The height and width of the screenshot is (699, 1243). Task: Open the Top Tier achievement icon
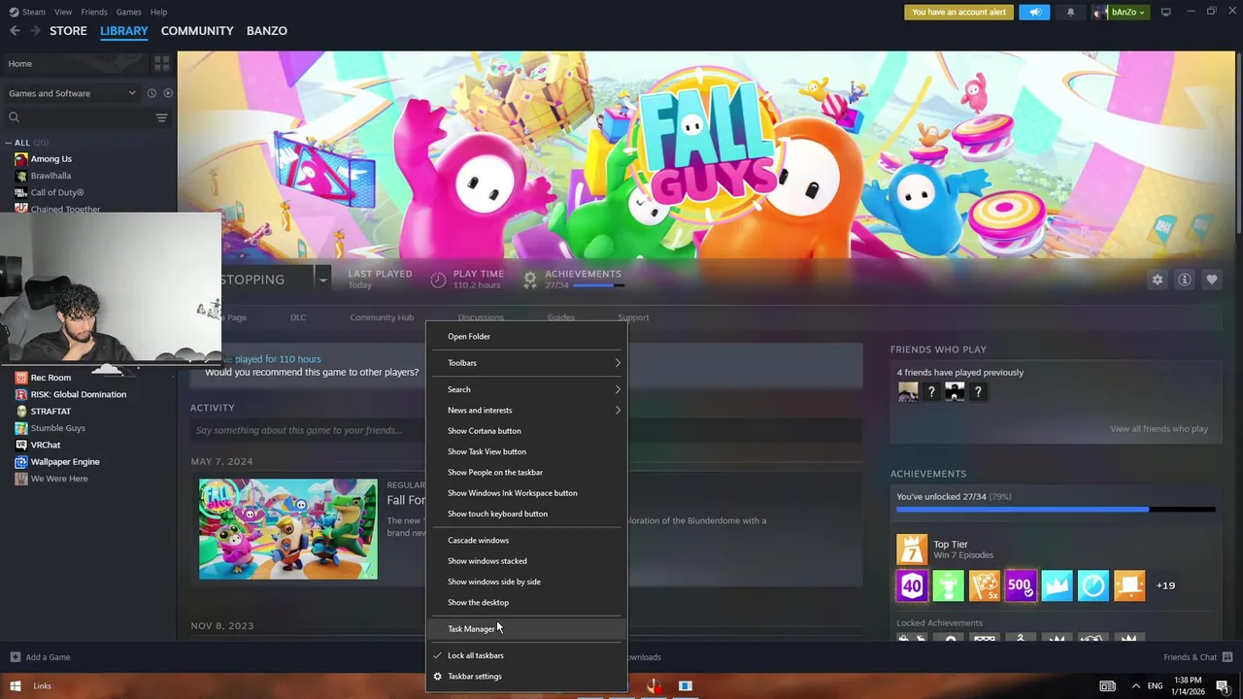tap(911, 549)
